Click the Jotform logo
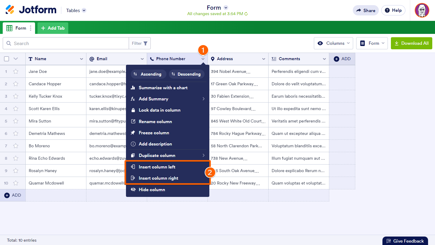The image size is (435, 245). 31,10
